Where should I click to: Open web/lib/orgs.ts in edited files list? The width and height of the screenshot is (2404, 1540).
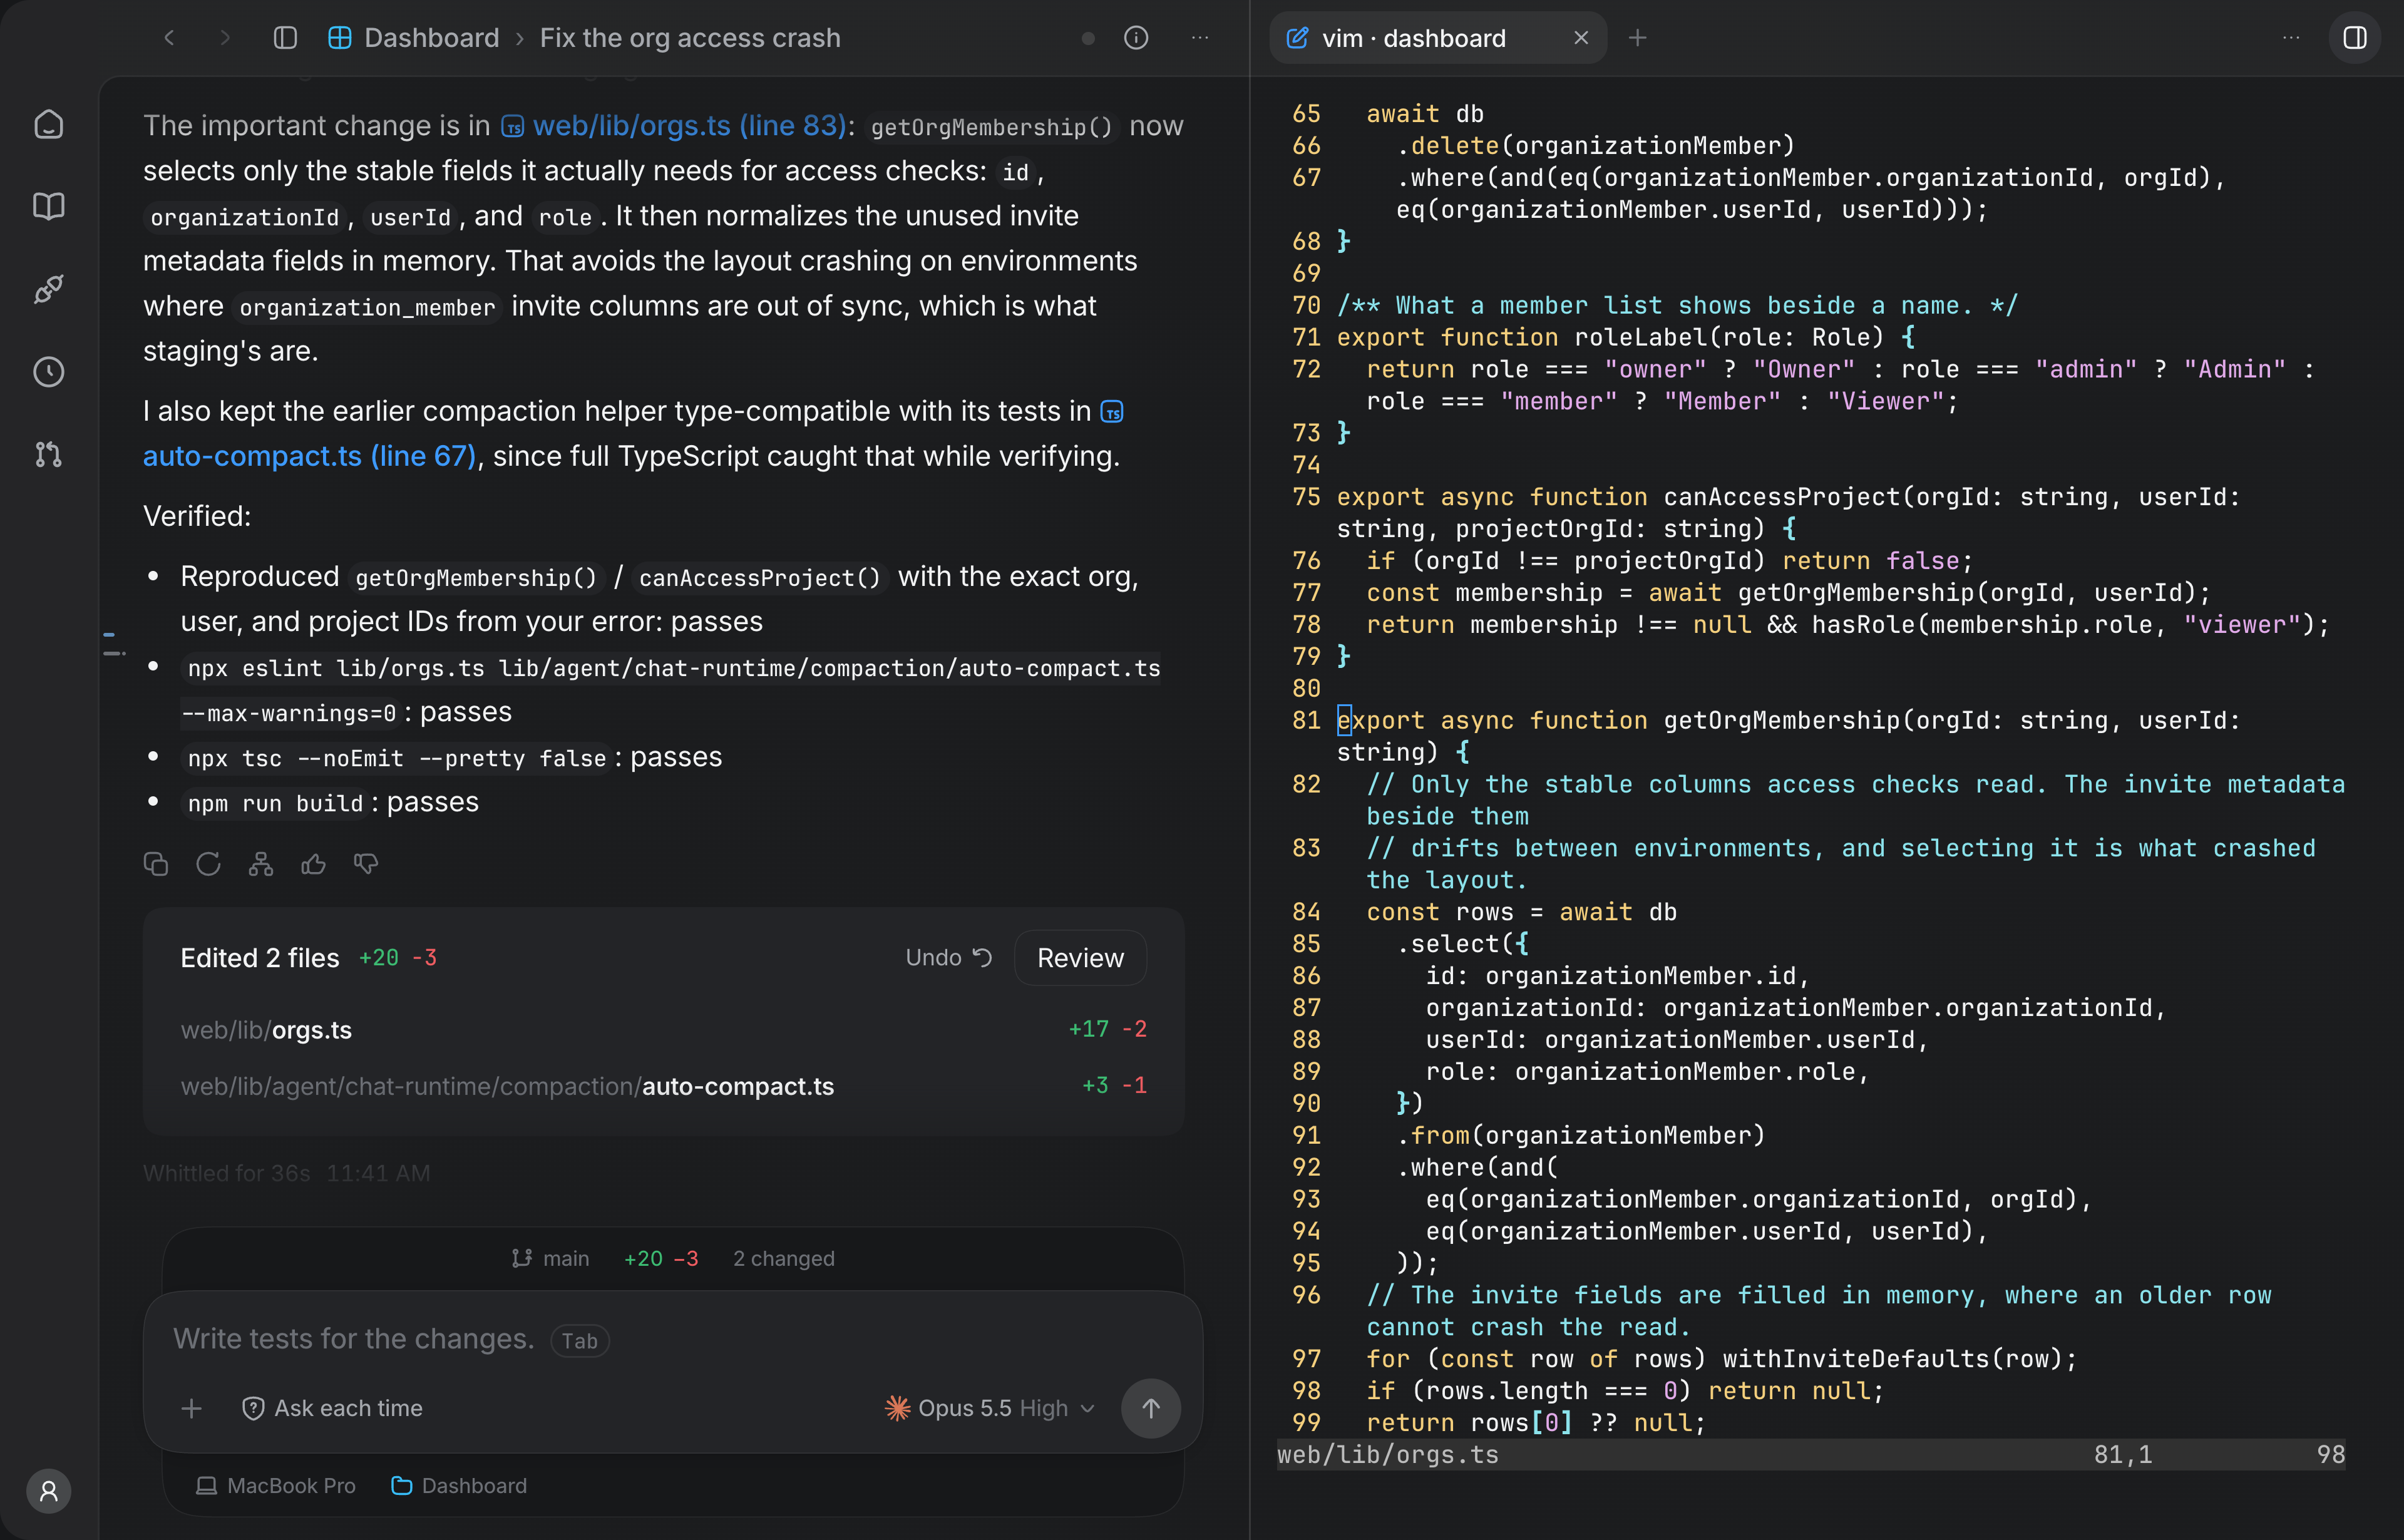[x=664, y=1030]
